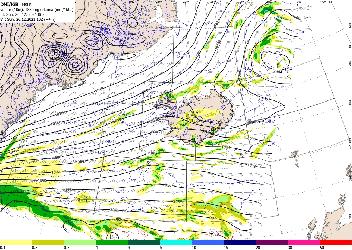Select the pink 30 mm legend swatch
352x250 pixels.
(304, 242)
